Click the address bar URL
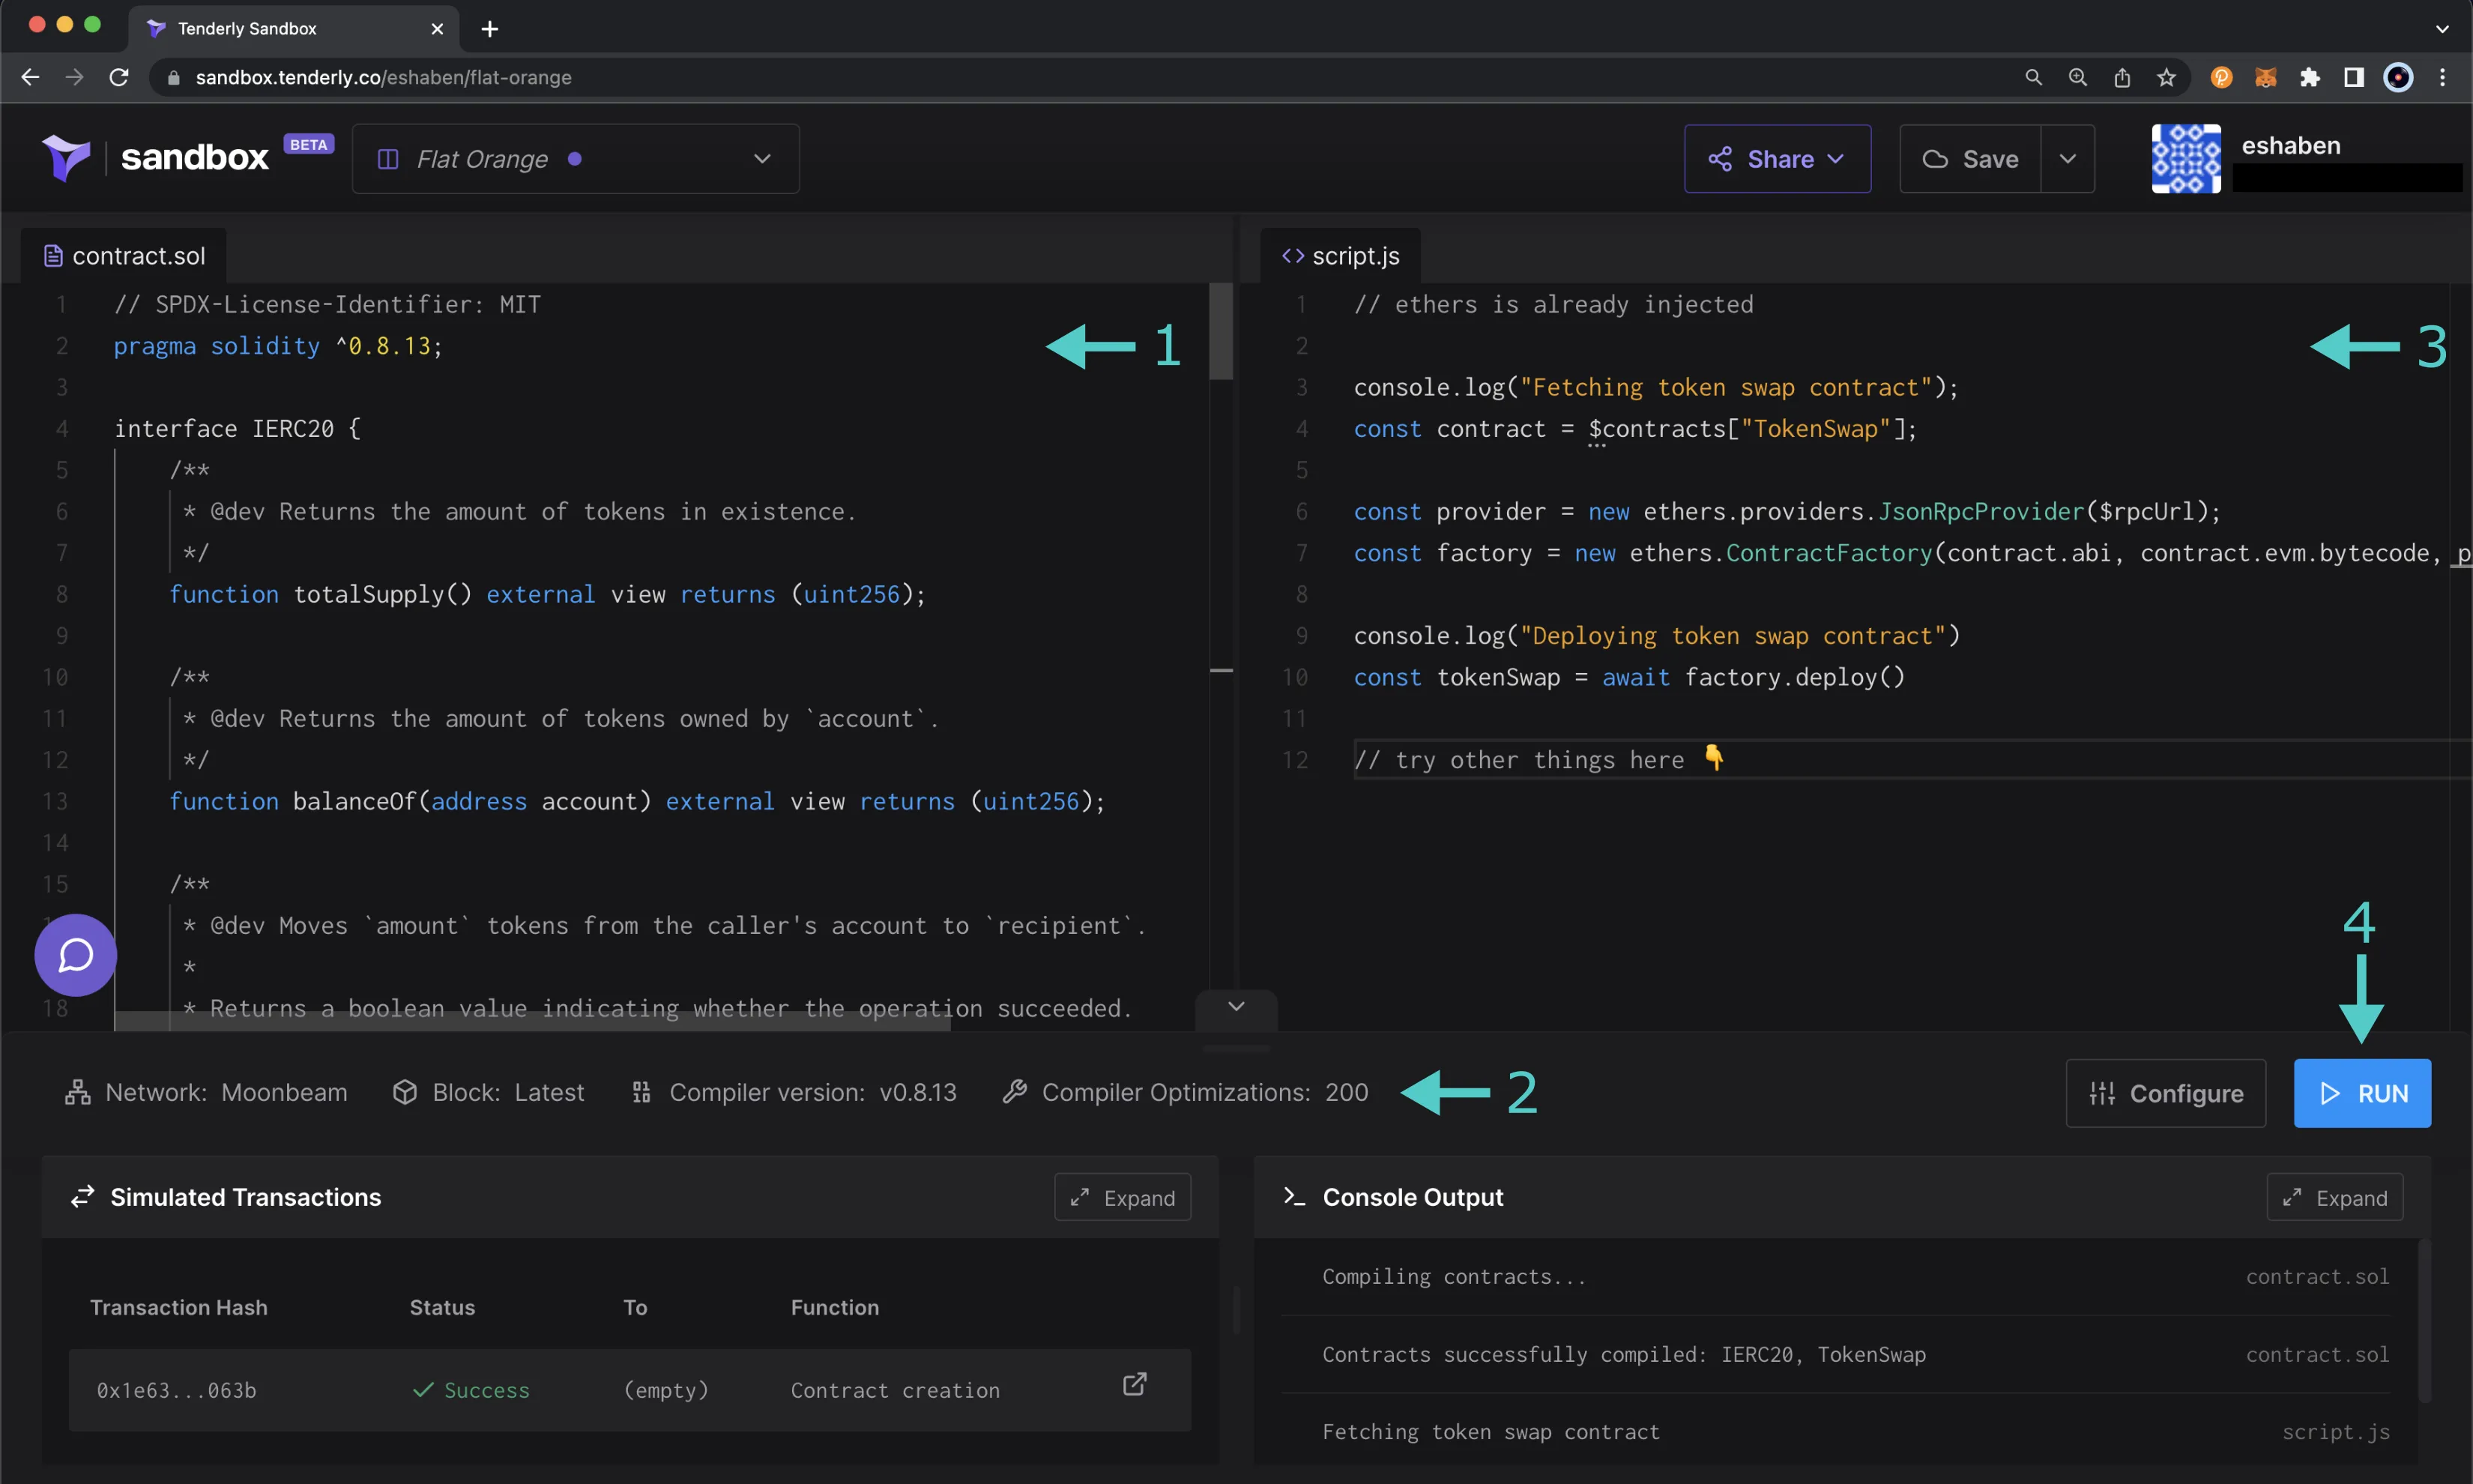Screen dimensions: 2473x1484 coord(383,77)
